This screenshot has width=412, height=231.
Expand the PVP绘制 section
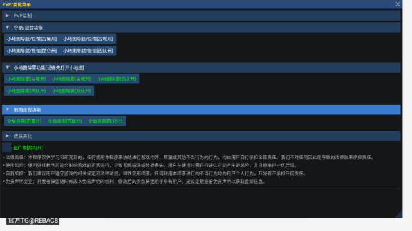pos(201,15)
